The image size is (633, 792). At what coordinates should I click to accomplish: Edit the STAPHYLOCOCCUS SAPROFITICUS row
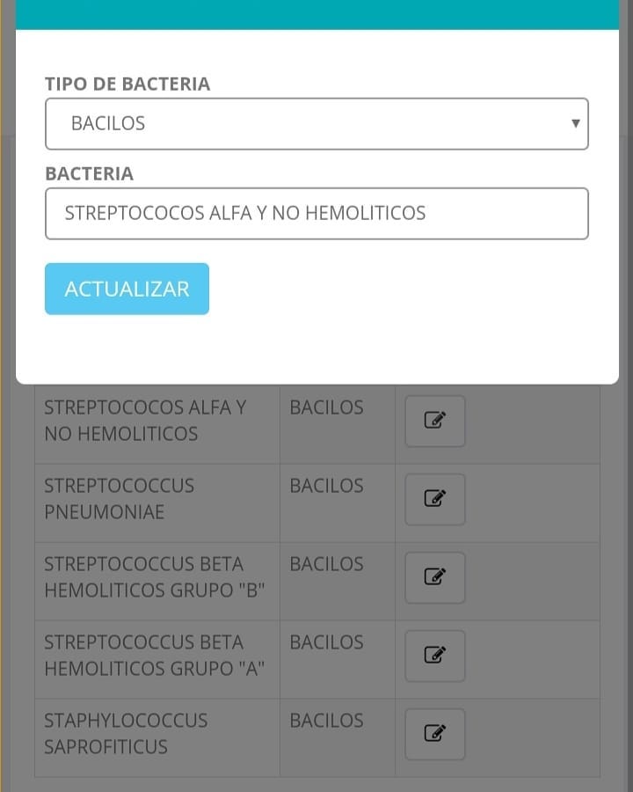[434, 734]
